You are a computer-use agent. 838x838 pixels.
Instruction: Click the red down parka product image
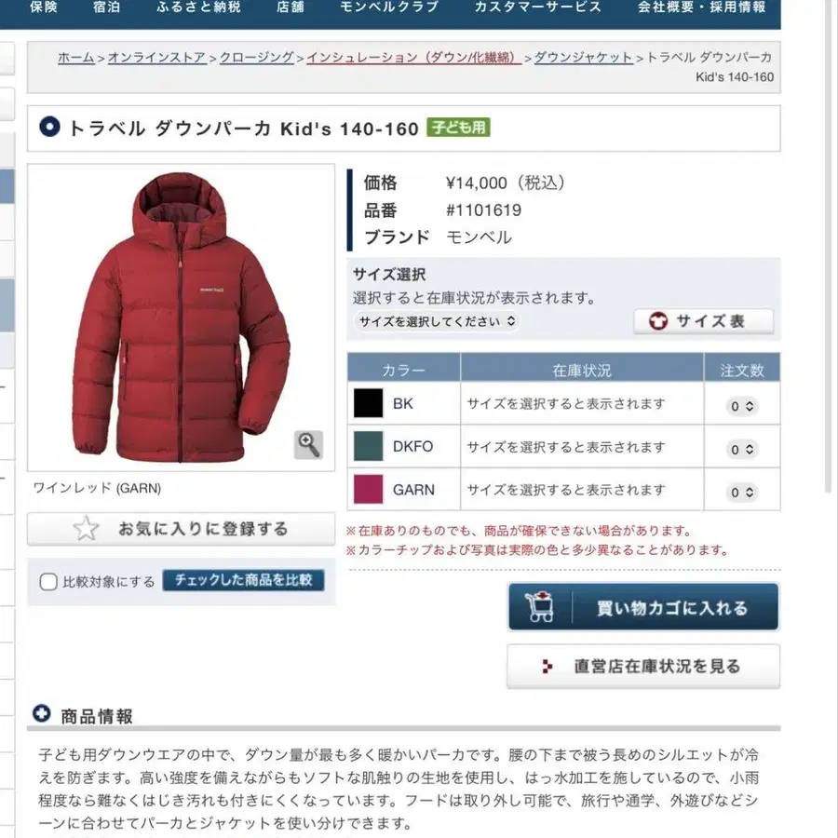181,318
